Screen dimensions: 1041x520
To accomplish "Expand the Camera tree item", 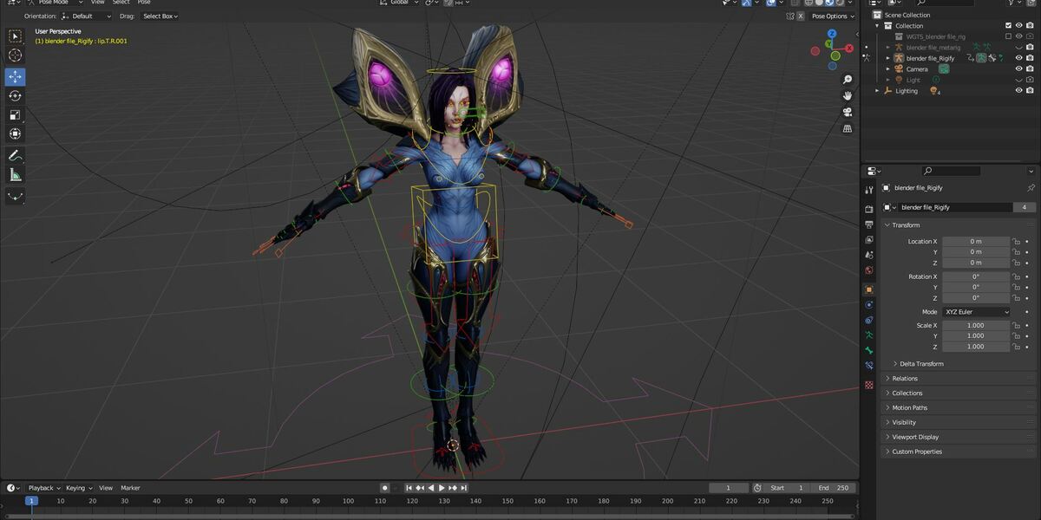I will click(x=888, y=68).
